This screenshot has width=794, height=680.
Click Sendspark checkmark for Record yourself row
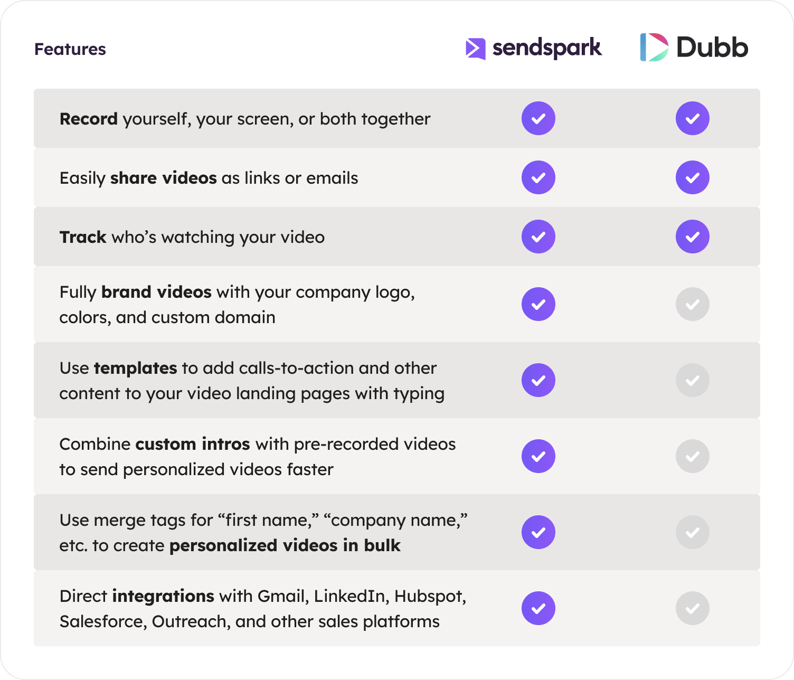pos(538,118)
